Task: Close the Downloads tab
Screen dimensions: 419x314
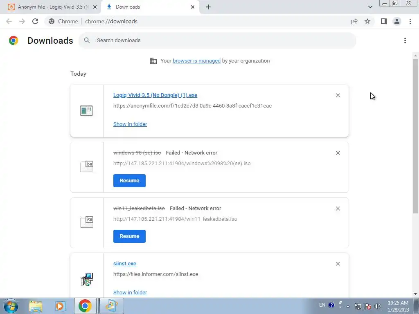Action: tap(193, 7)
